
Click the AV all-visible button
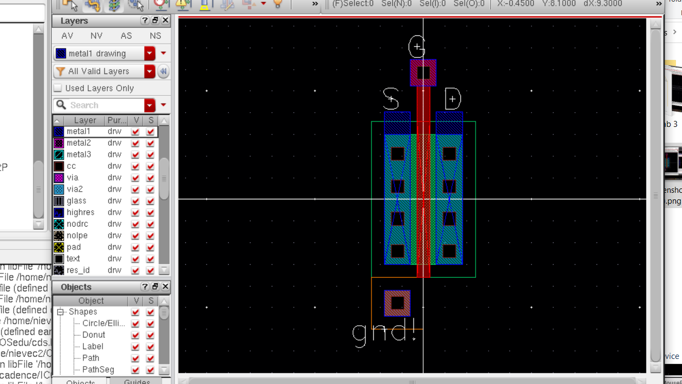tap(68, 36)
